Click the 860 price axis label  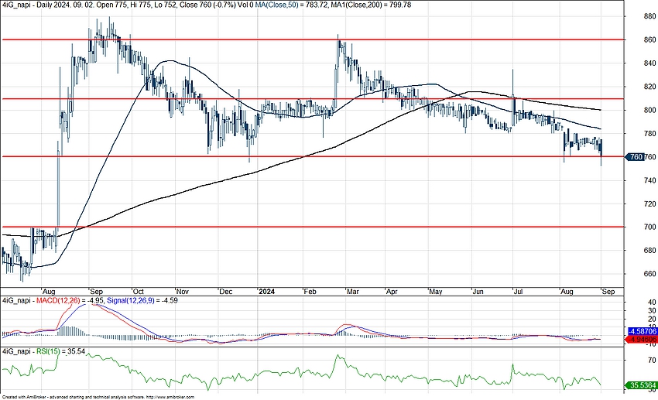coord(649,39)
